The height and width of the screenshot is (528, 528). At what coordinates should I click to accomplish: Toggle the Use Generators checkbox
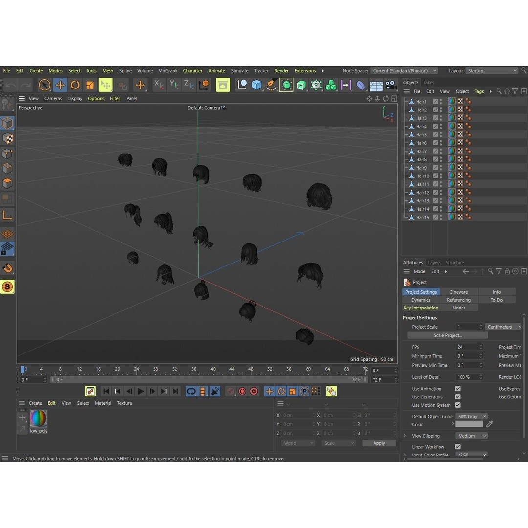(x=458, y=397)
